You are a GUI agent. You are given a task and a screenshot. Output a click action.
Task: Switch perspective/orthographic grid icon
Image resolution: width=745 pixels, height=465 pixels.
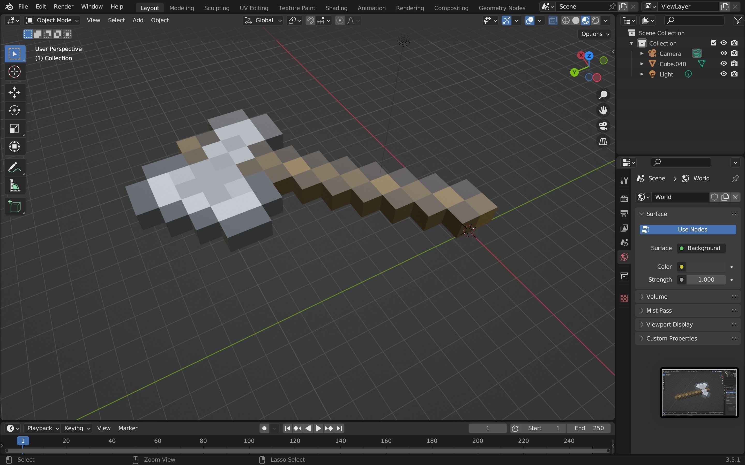coord(603,142)
